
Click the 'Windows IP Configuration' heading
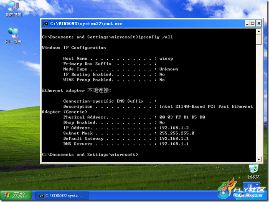point(74,48)
